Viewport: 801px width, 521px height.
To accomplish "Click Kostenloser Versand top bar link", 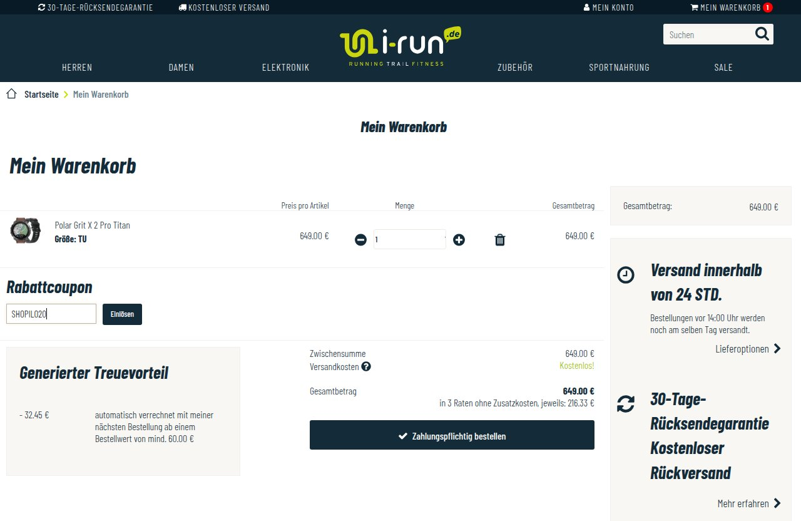I will (x=224, y=8).
